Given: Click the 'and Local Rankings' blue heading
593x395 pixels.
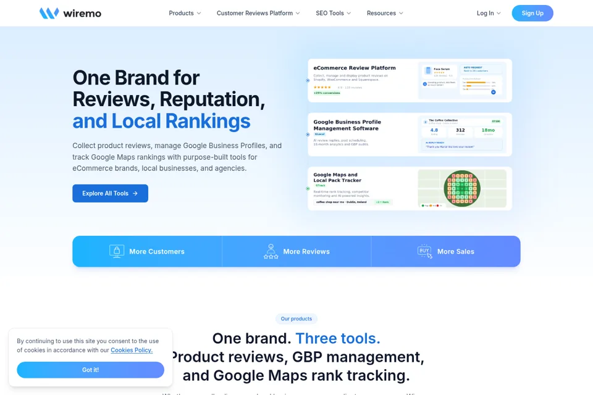Looking at the screenshot, I should pos(161,121).
